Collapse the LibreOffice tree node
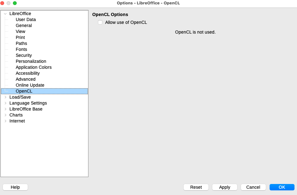The height and width of the screenshot is (195, 297). coord(5,14)
